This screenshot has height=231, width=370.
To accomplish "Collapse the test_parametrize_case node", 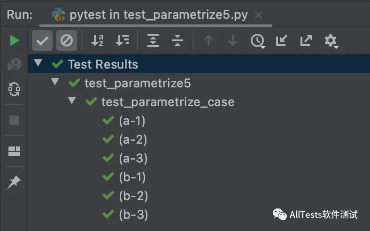I will (72, 100).
